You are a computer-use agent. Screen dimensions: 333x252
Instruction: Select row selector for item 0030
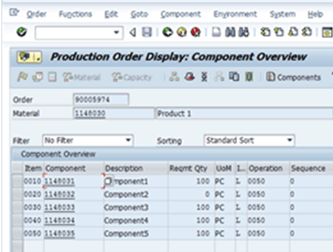[17, 207]
